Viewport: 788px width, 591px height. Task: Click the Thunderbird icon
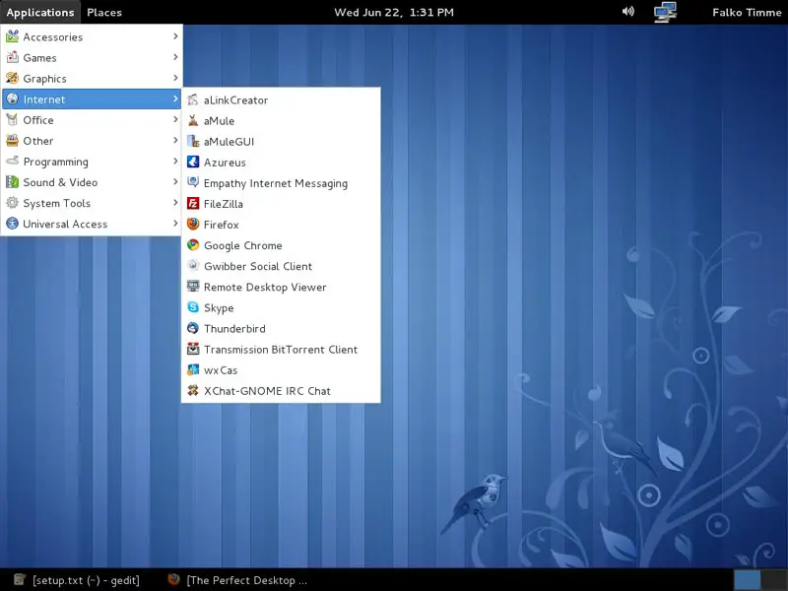(193, 328)
